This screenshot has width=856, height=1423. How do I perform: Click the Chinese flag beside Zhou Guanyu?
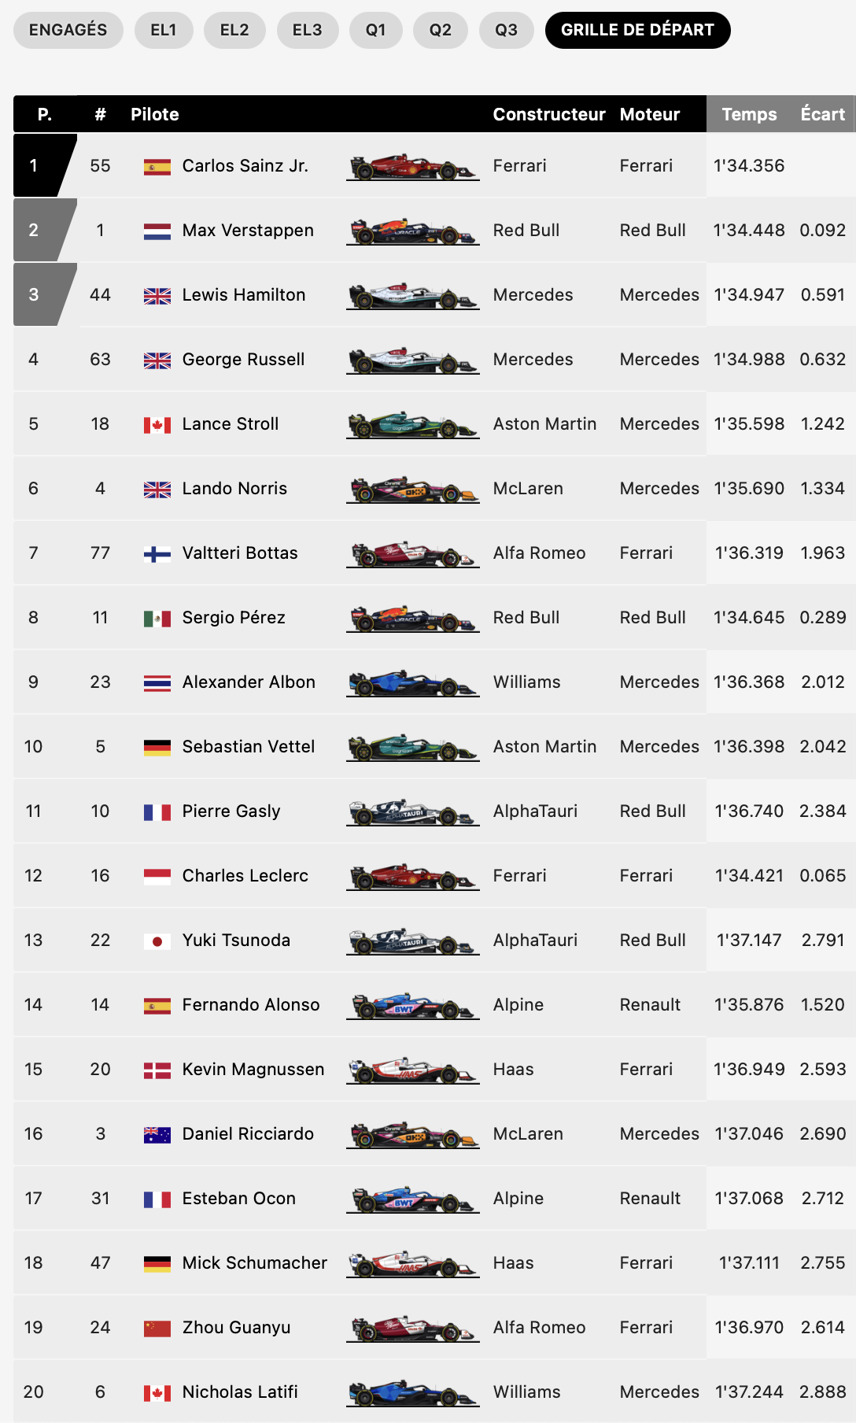pyautogui.click(x=157, y=1328)
